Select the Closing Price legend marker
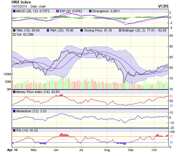Screen dimensions: 180x156 82,30
